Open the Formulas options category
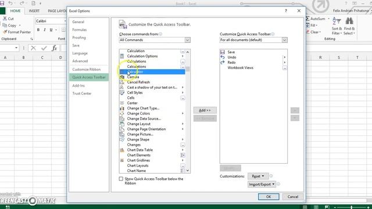Screen dimensions: 372x209 80,30
